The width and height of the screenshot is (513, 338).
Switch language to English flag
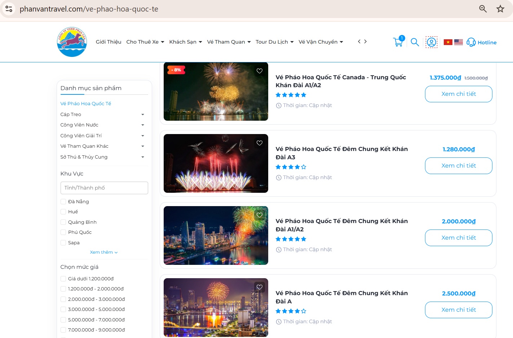[x=459, y=42]
